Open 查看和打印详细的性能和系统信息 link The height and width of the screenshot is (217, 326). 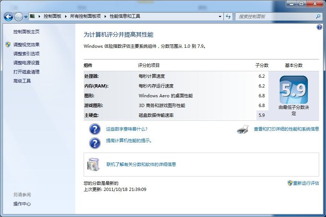pos(286,129)
